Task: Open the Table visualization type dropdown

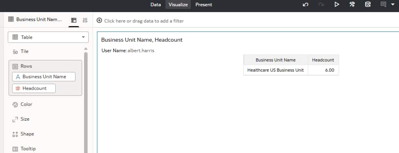Action: 48,37
